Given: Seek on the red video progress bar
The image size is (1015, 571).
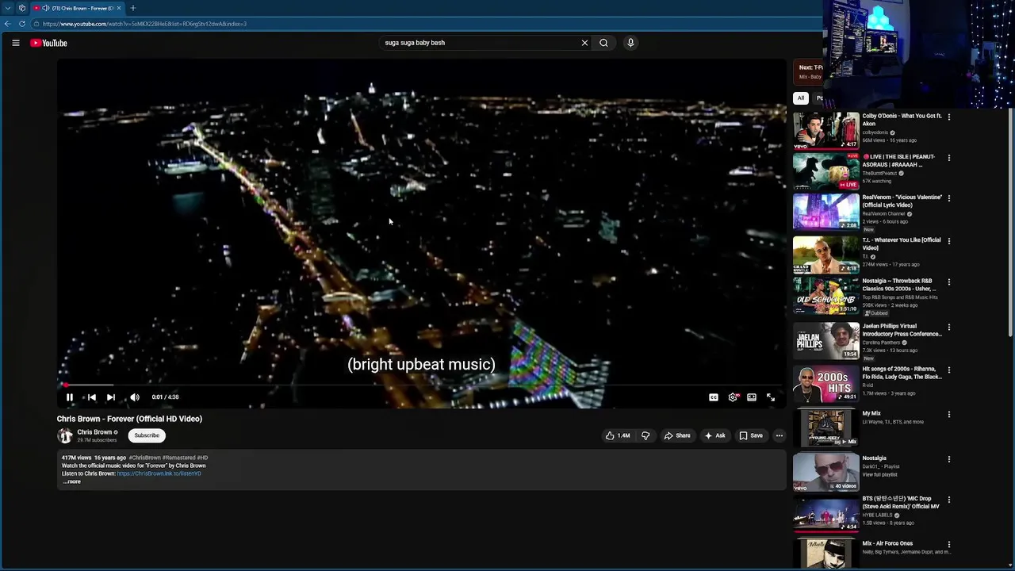Looking at the screenshot, I should point(421,385).
